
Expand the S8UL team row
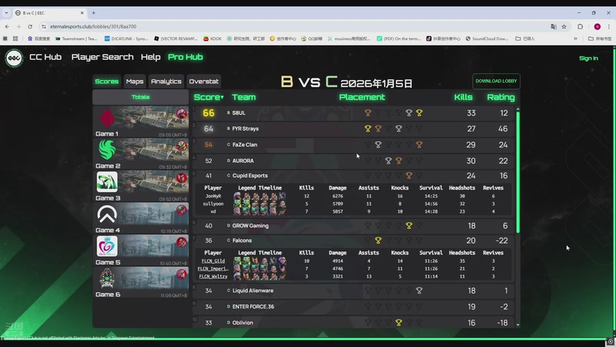(x=353, y=113)
